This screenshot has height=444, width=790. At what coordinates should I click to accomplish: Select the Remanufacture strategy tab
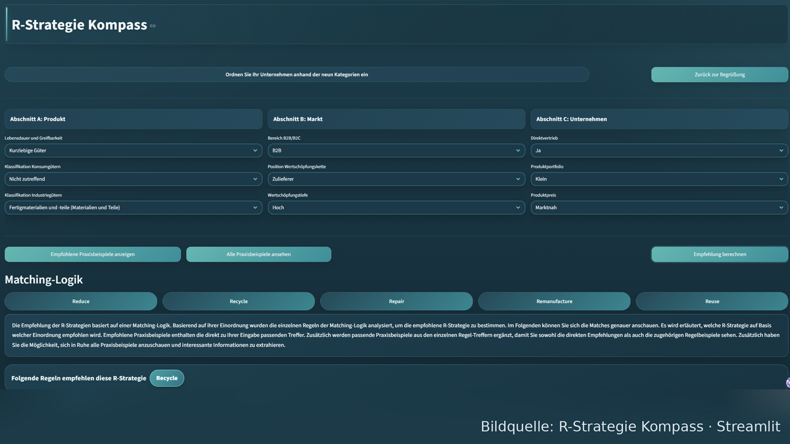(554, 301)
